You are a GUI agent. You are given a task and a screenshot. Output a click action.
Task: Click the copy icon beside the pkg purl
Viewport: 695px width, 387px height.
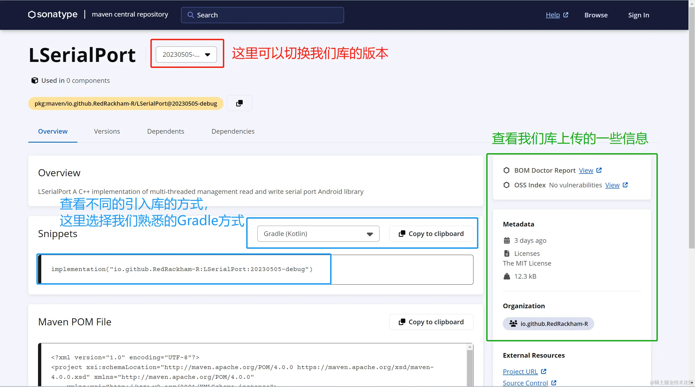(x=239, y=103)
